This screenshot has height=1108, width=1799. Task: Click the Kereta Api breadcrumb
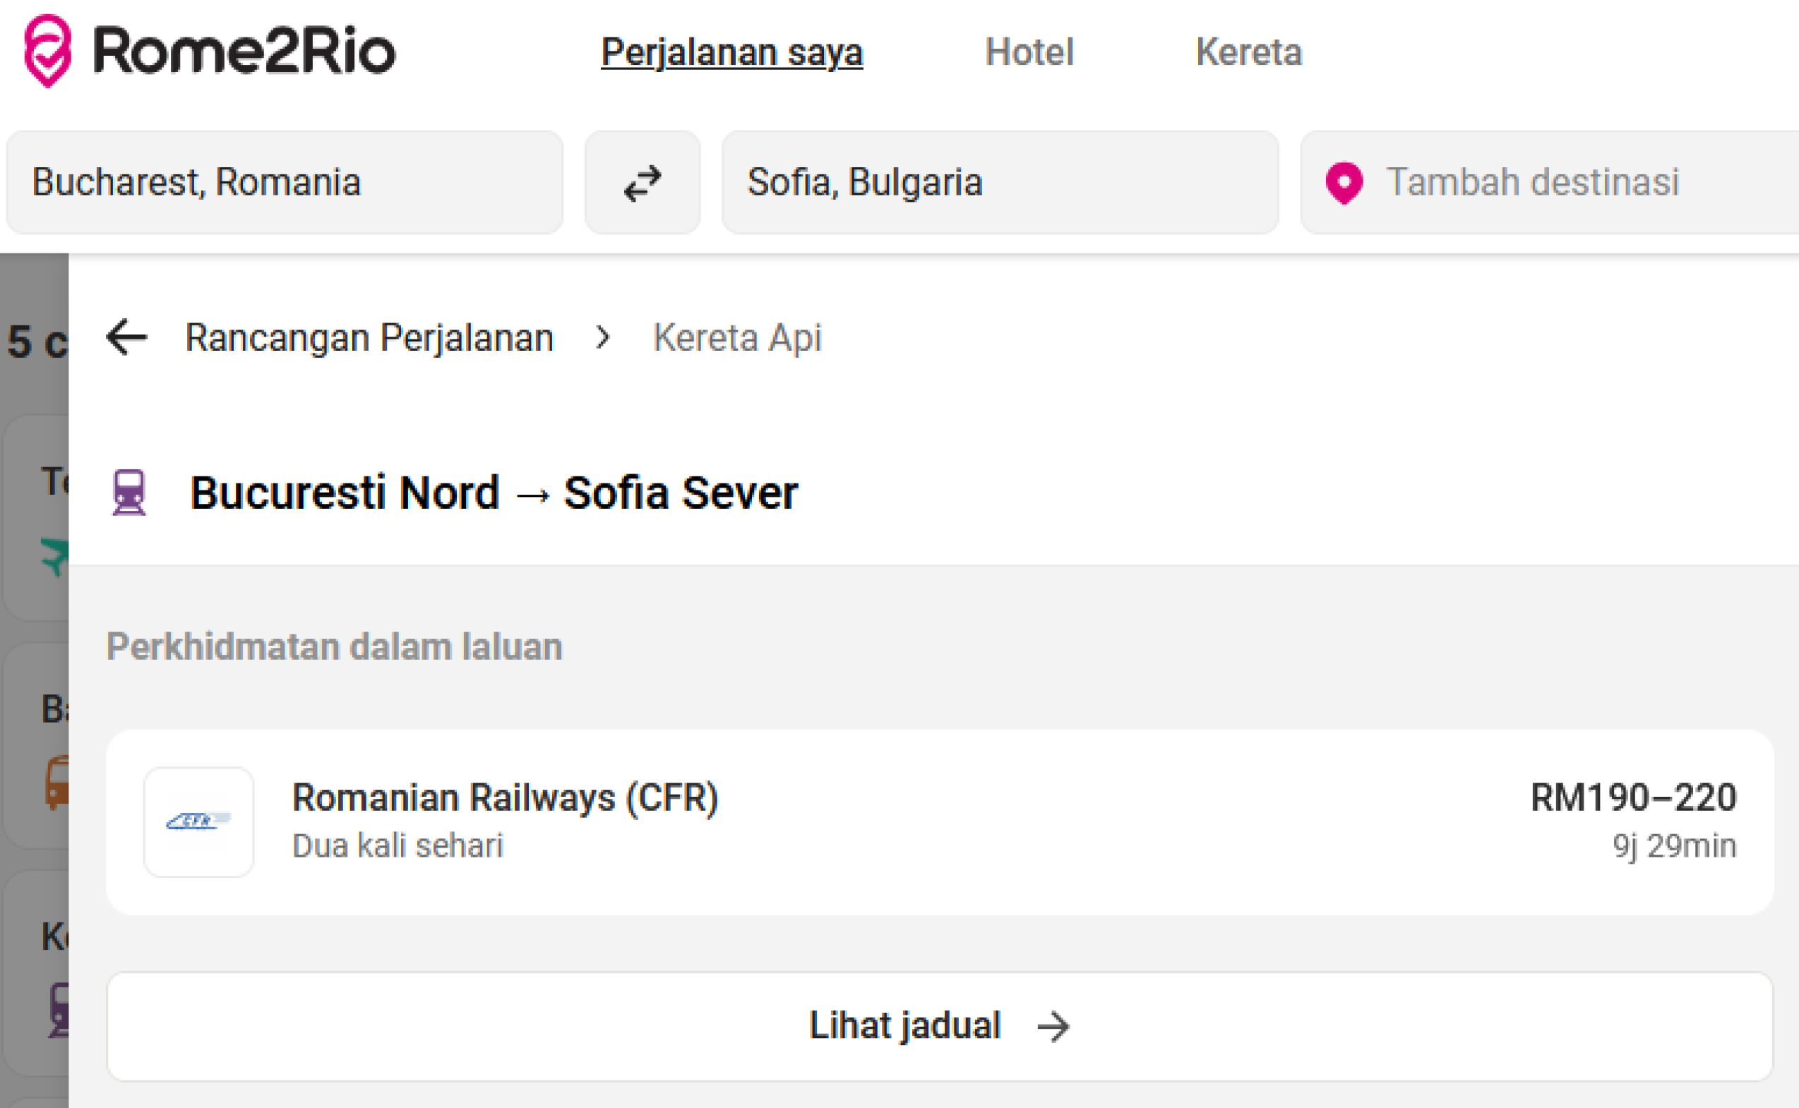736,338
